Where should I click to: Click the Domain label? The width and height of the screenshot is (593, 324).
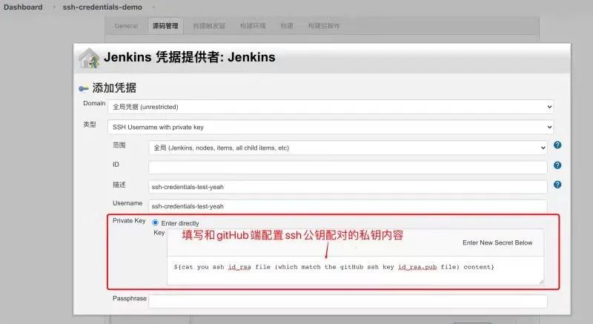pyautogui.click(x=94, y=103)
